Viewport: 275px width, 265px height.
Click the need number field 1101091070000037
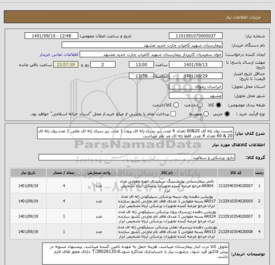pos(196,36)
